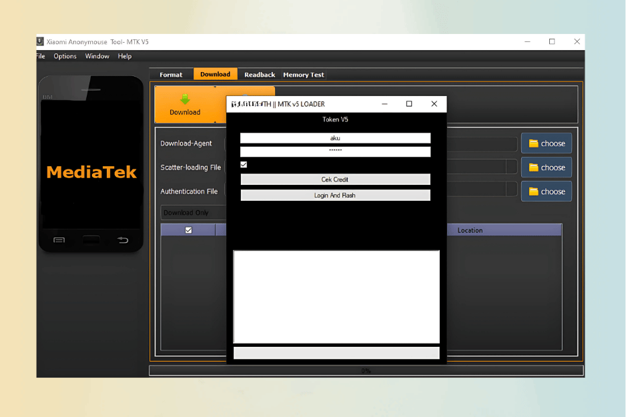Click the 0% progress bar at bottom
626x417 pixels.
click(366, 371)
